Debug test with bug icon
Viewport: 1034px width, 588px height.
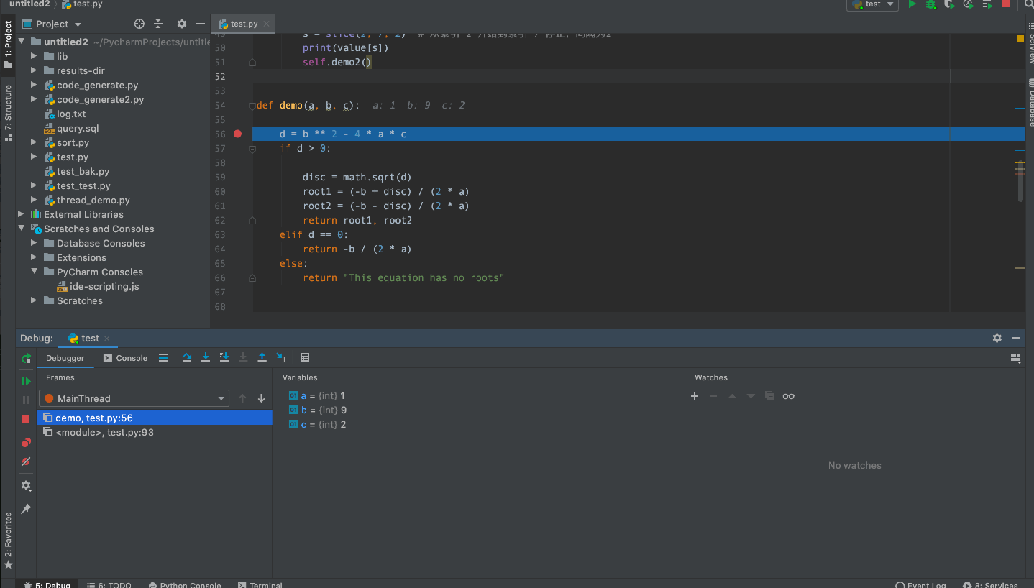click(930, 4)
